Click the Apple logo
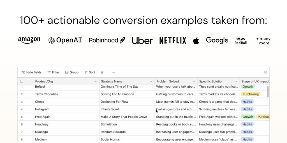This screenshot has height=143, width=287. coord(196,40)
